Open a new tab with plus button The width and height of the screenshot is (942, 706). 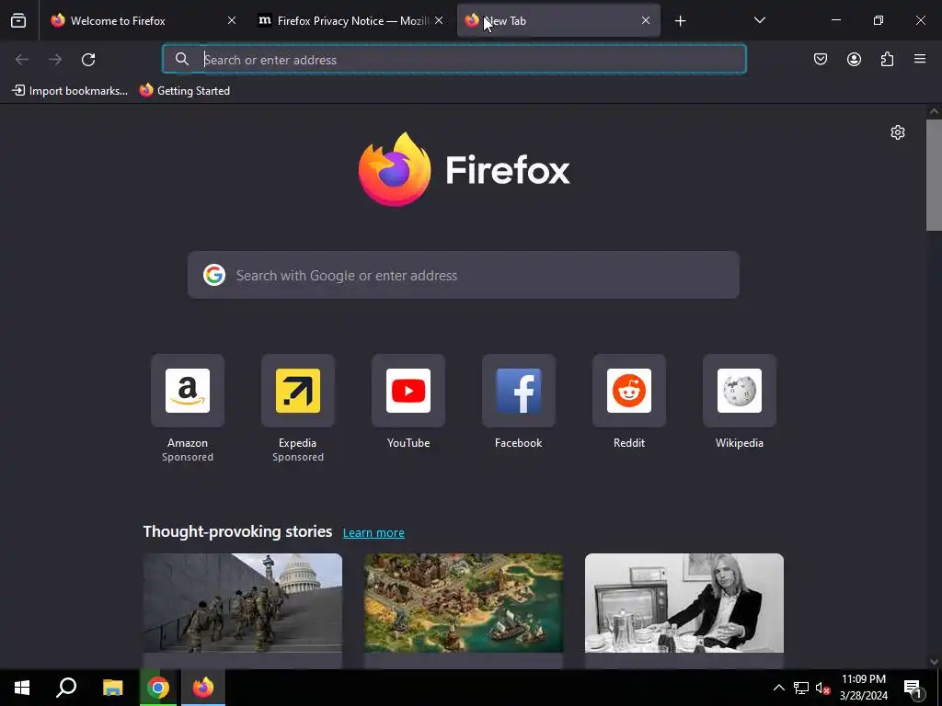point(680,21)
